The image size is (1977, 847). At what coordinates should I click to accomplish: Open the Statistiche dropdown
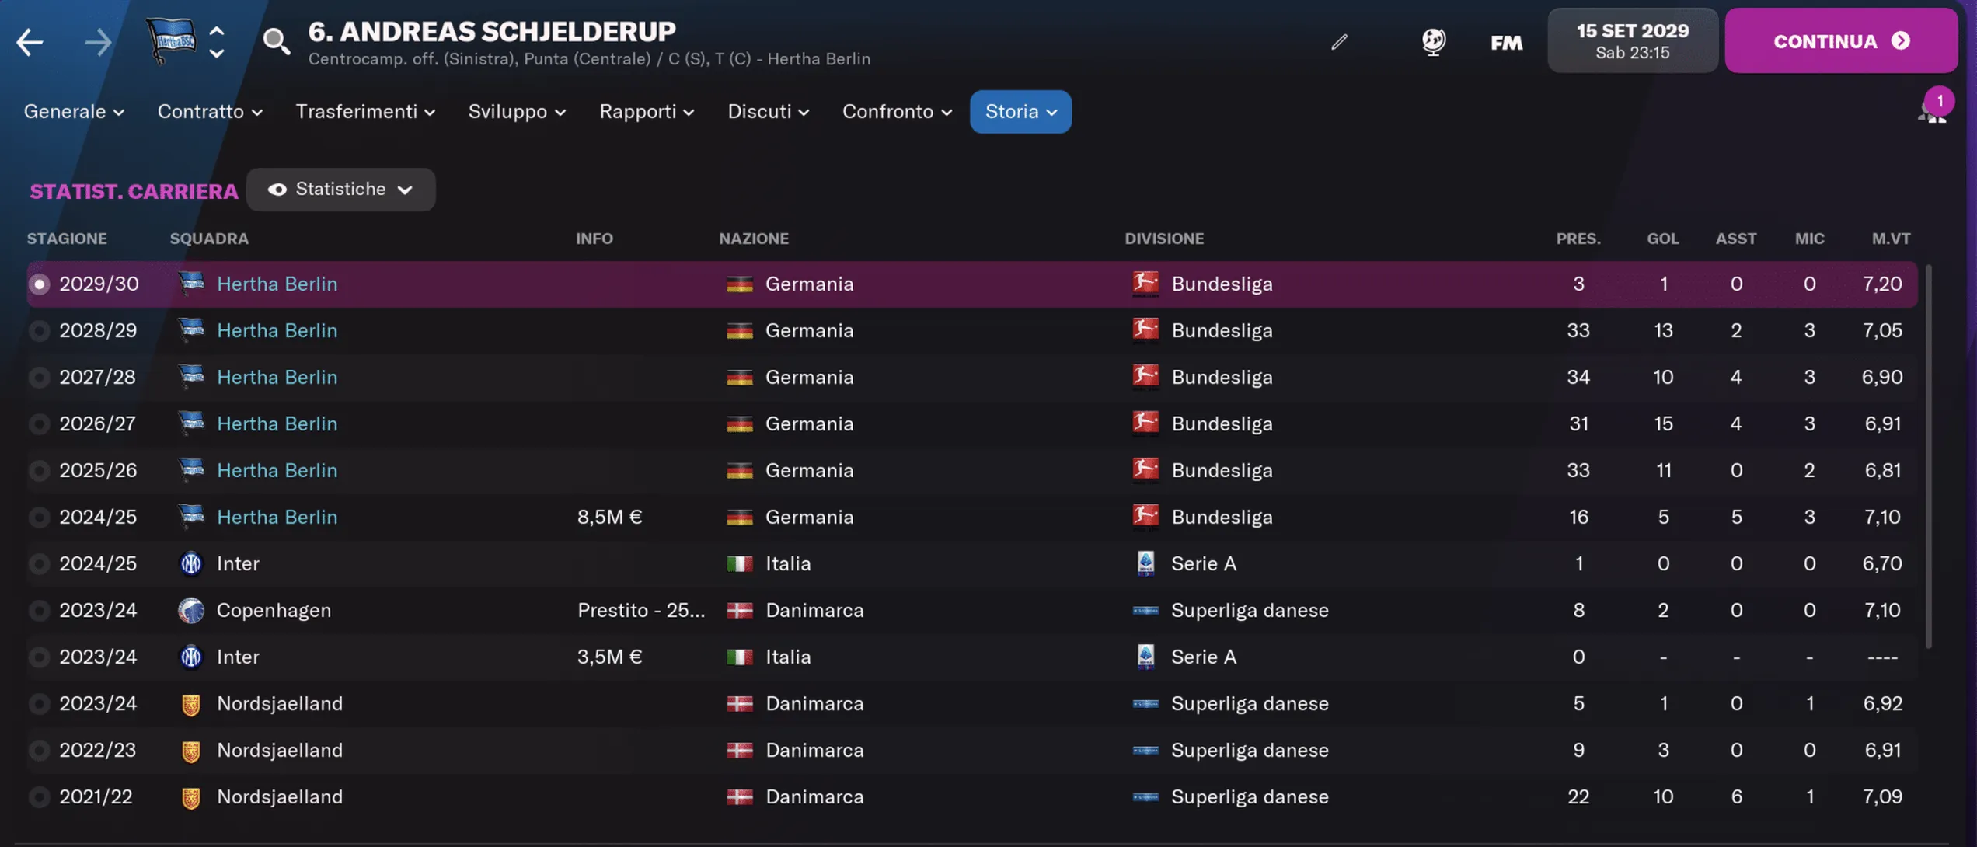point(340,189)
